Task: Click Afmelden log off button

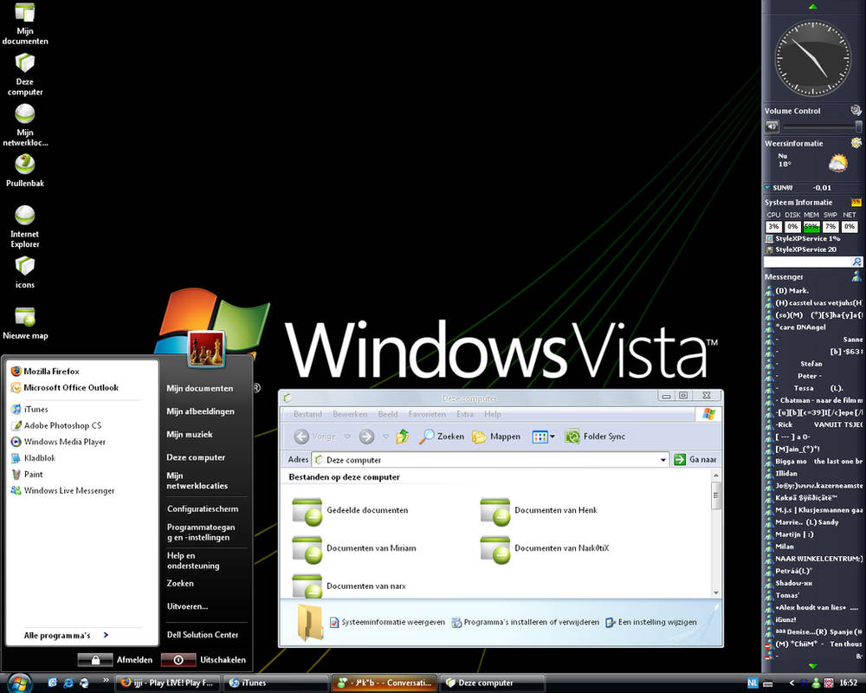Action: pyautogui.click(x=115, y=660)
